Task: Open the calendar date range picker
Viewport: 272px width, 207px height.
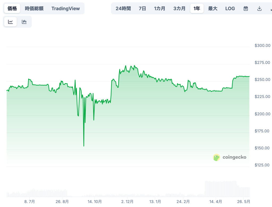Action: pyautogui.click(x=246, y=8)
